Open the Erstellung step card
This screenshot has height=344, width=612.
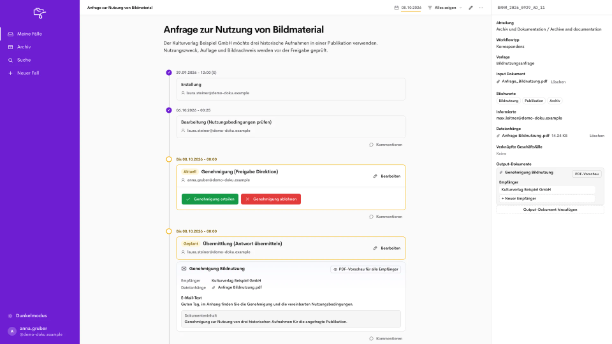(x=291, y=89)
